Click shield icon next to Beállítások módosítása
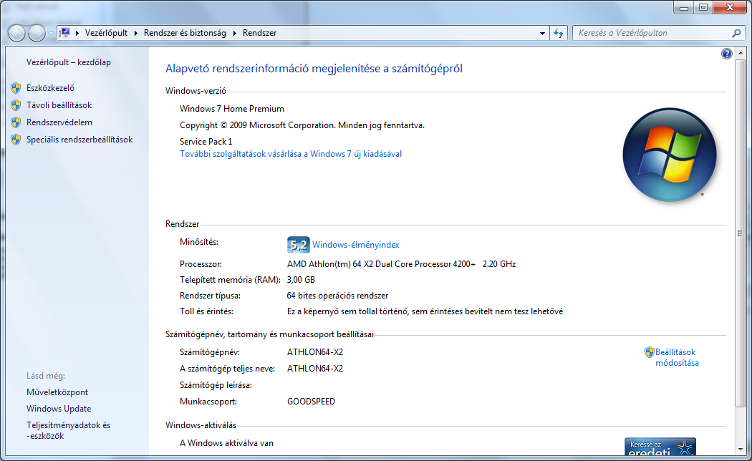This screenshot has width=752, height=461. point(650,353)
